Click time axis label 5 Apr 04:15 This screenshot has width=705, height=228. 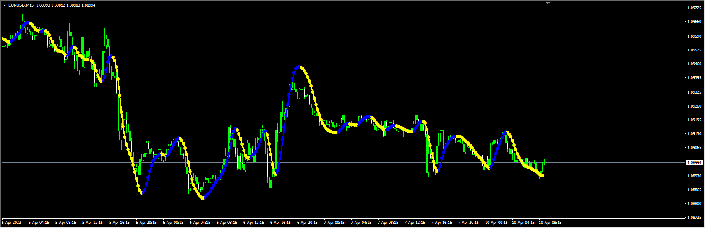coord(39,223)
